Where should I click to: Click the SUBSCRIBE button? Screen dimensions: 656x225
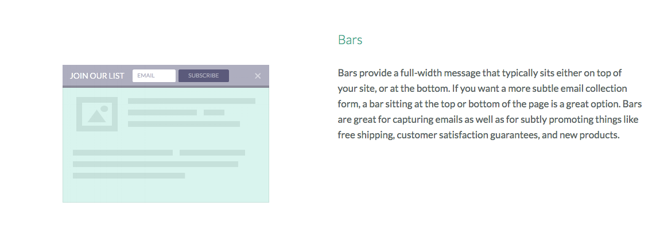[x=204, y=76]
